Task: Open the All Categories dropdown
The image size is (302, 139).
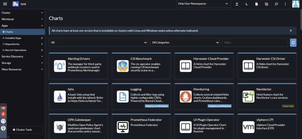Action: 185,43
